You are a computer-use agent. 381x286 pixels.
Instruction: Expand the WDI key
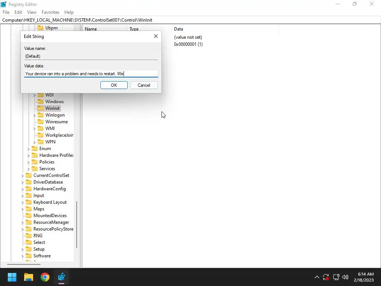pyautogui.click(x=34, y=95)
